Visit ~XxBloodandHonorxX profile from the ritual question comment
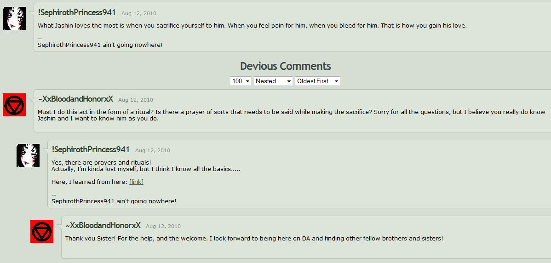 [x=75, y=99]
